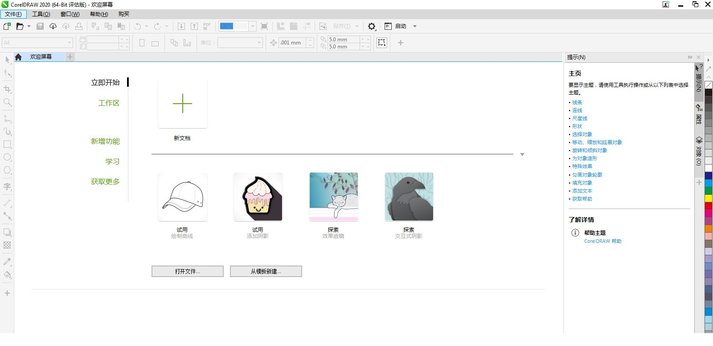The image size is (713, 346).
Task: Click the Print icon in toolbar
Action: [x=79, y=26]
